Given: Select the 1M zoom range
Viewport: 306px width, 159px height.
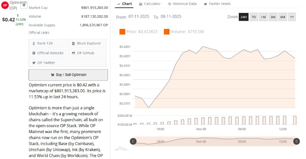Looking at the screenshot, I should click(263, 17).
